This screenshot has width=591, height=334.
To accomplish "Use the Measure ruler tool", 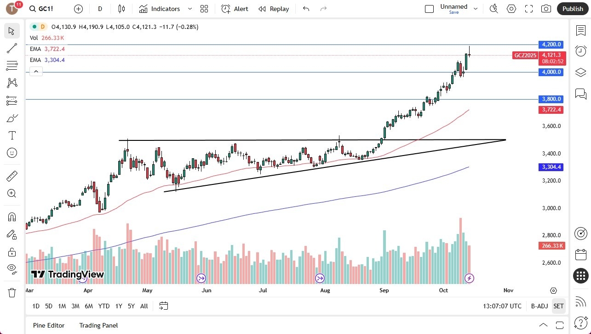I will 11,176.
